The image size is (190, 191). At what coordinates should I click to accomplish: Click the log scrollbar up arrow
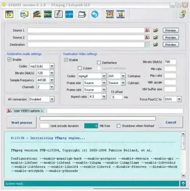[x=183, y=134]
